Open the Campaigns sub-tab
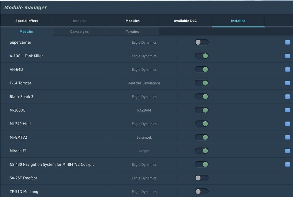 [x=79, y=32]
